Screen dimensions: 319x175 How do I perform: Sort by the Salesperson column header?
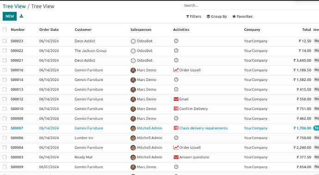point(141,29)
